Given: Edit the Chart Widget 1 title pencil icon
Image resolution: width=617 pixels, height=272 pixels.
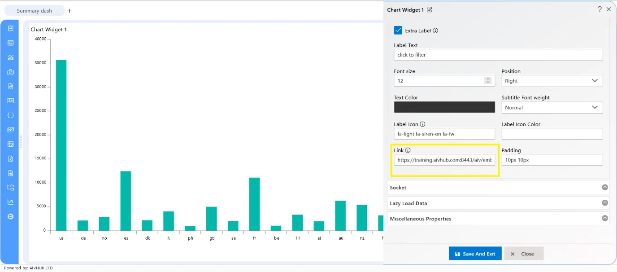Looking at the screenshot, I should click(430, 10).
